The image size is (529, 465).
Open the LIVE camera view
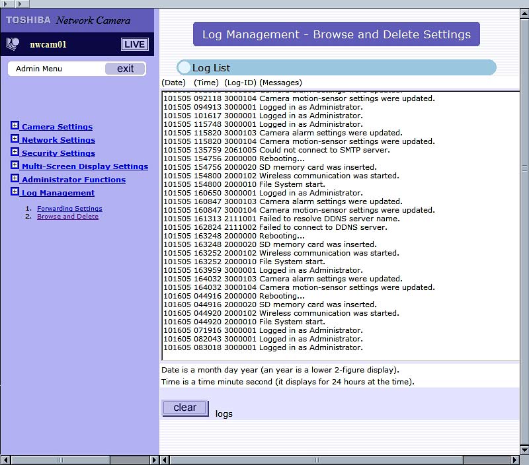point(134,44)
